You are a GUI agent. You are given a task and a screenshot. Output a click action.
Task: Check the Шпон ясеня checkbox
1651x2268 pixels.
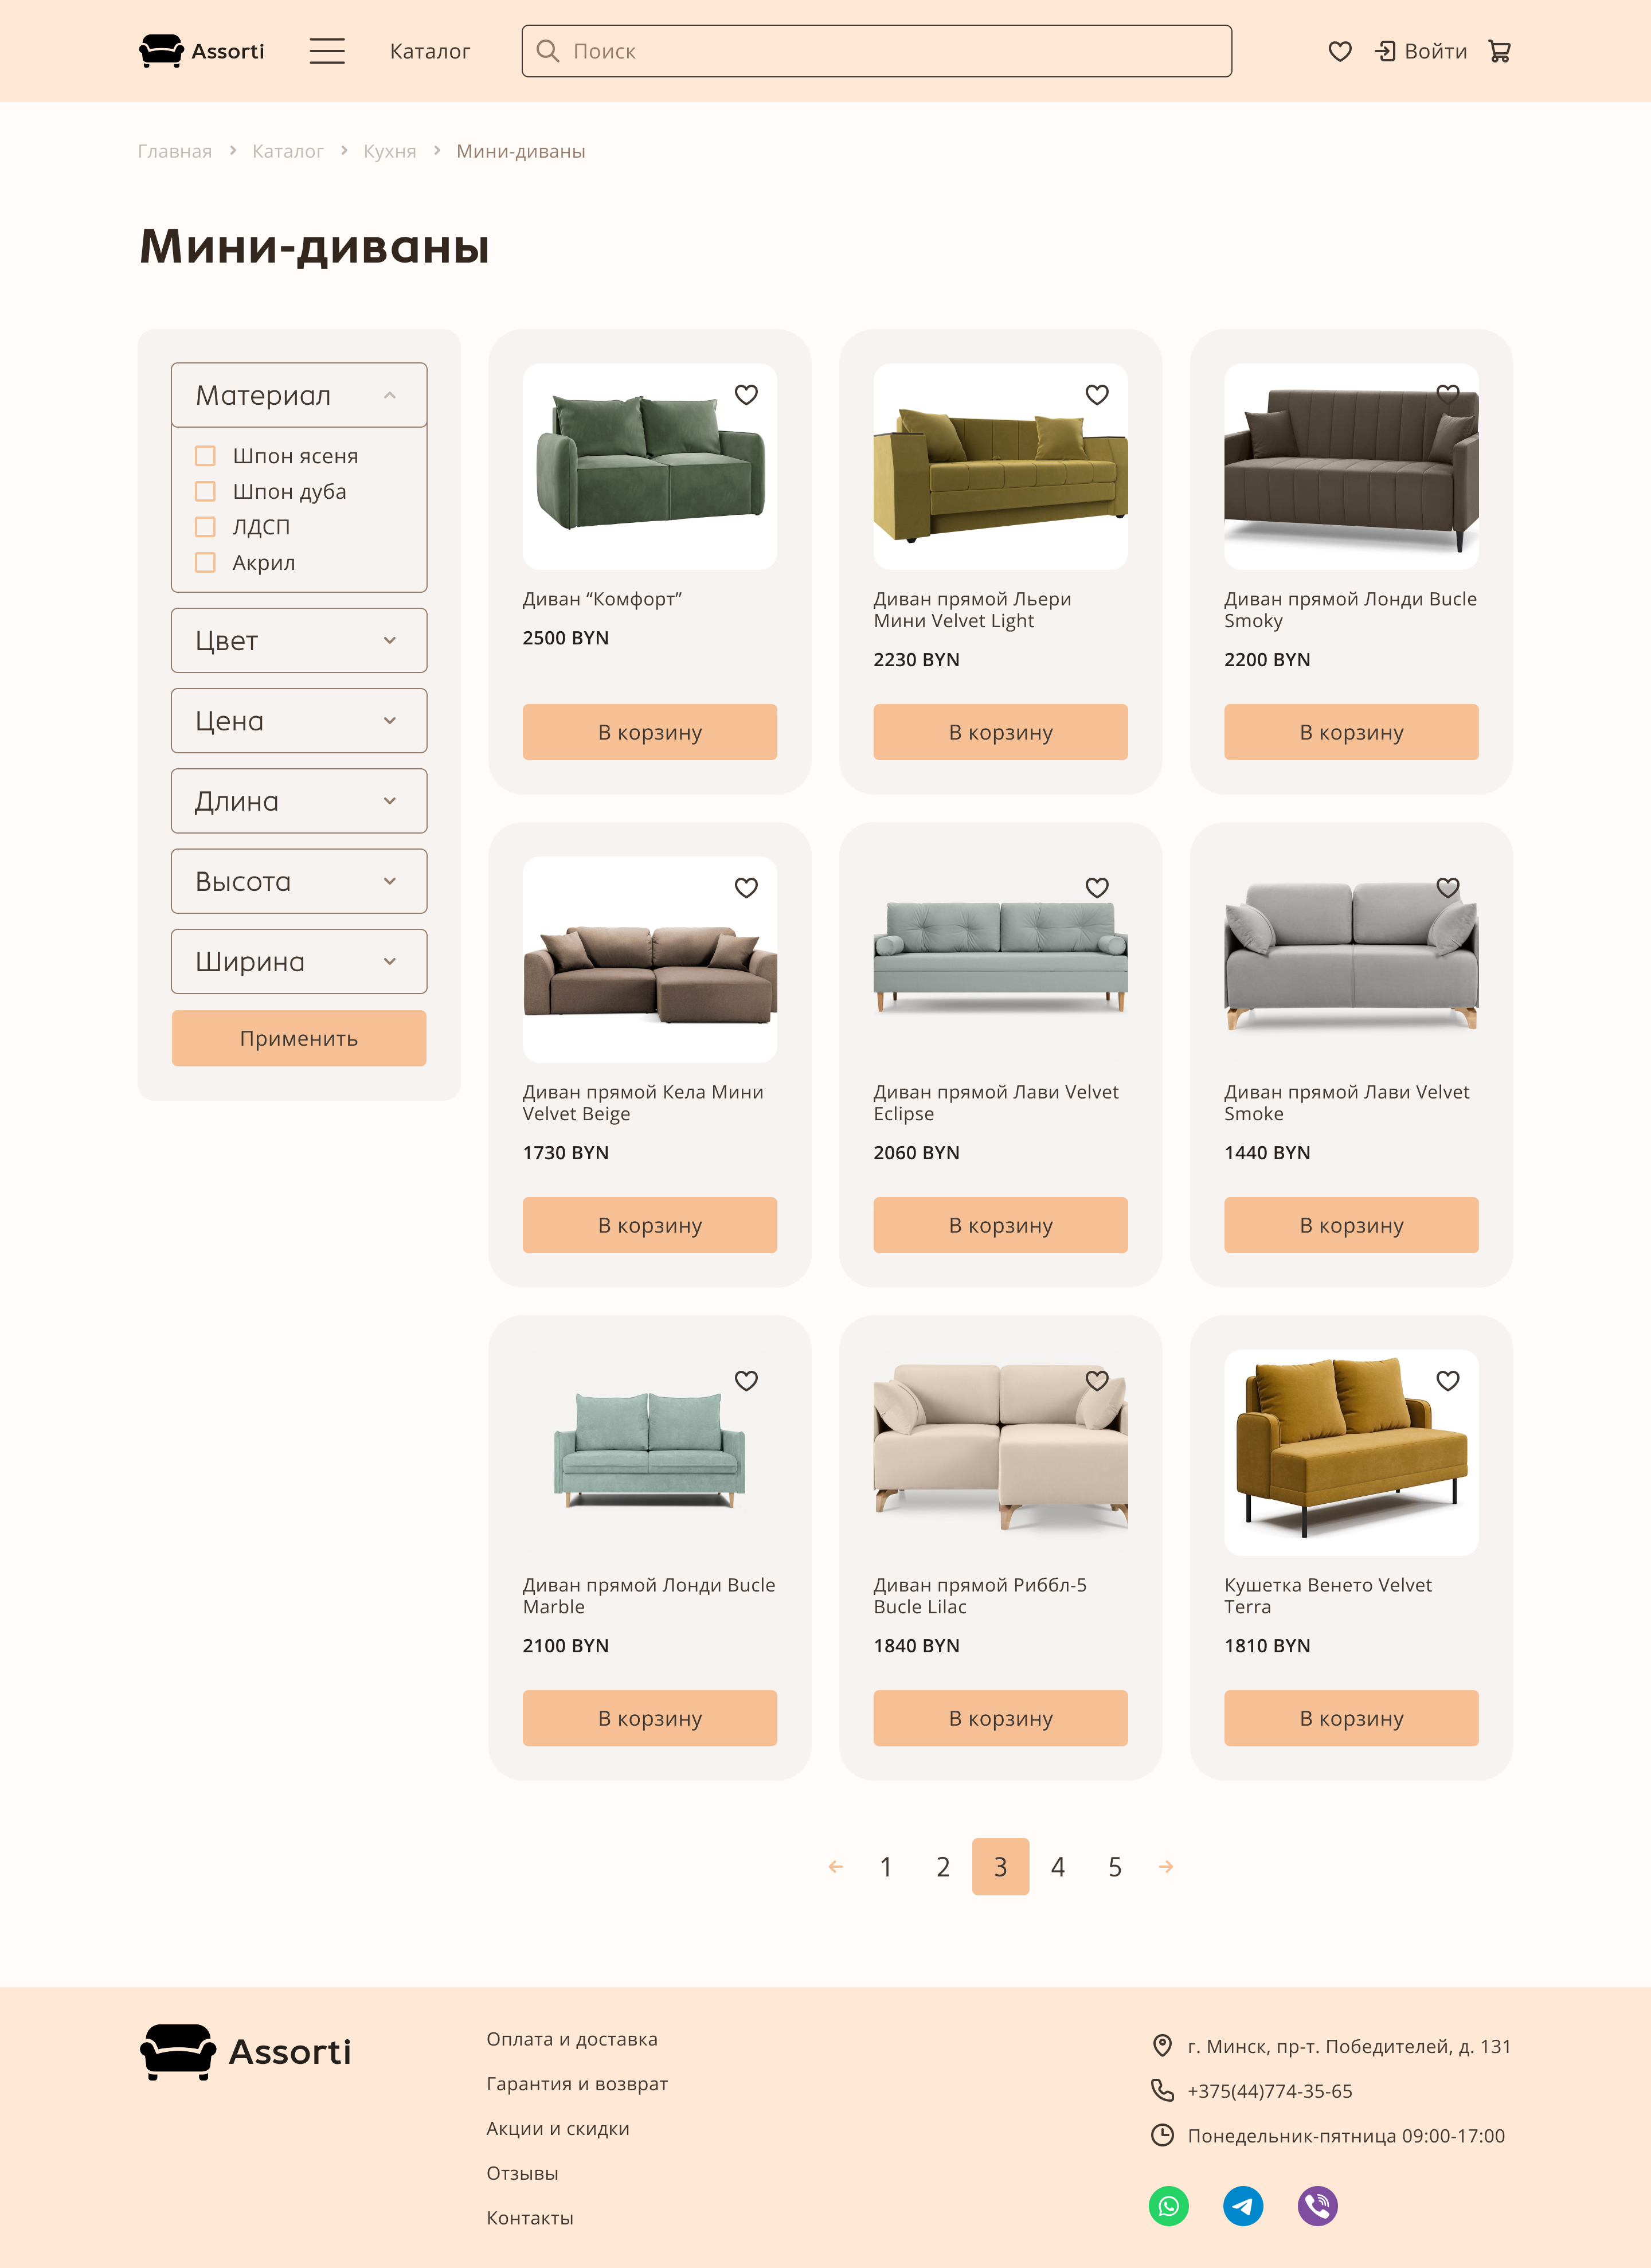coord(205,456)
